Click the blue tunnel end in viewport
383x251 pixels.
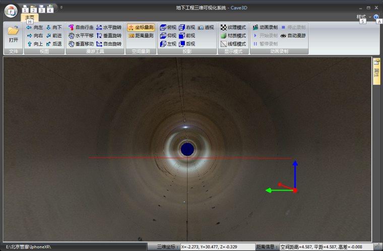[x=187, y=149]
